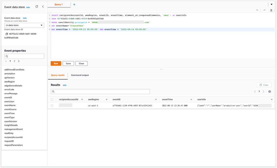The width and height of the screenshot is (277, 168).
Task: Redo the query edit
Action: (264, 10)
